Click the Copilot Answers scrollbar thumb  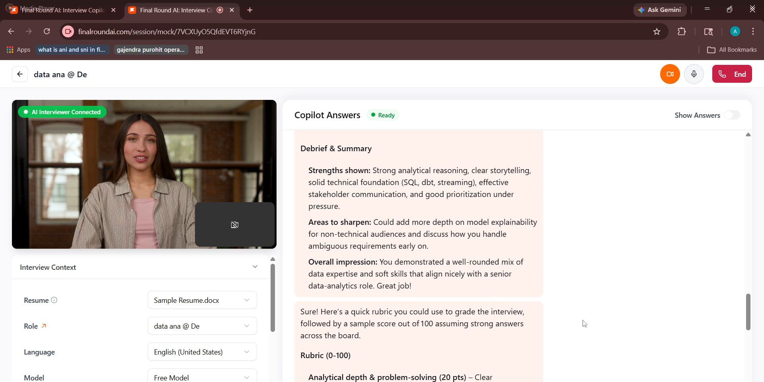(748, 312)
